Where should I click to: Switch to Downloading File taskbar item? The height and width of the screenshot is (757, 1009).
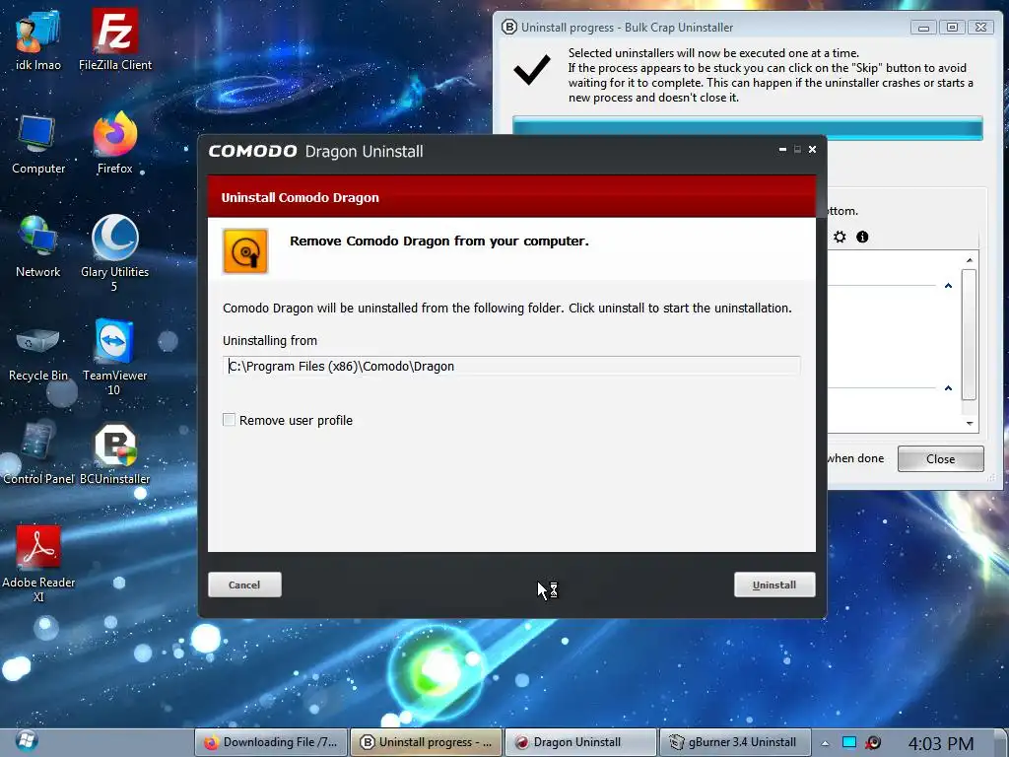[x=271, y=742]
